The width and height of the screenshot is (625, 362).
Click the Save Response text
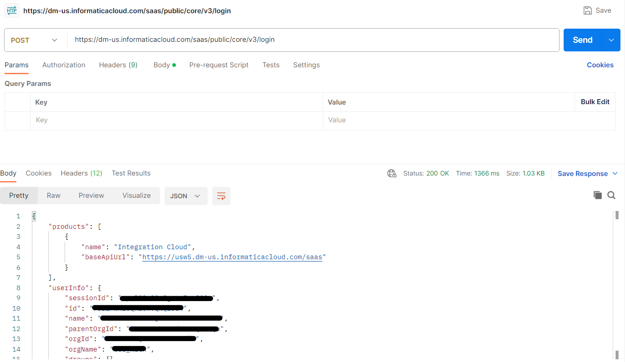pyautogui.click(x=583, y=174)
